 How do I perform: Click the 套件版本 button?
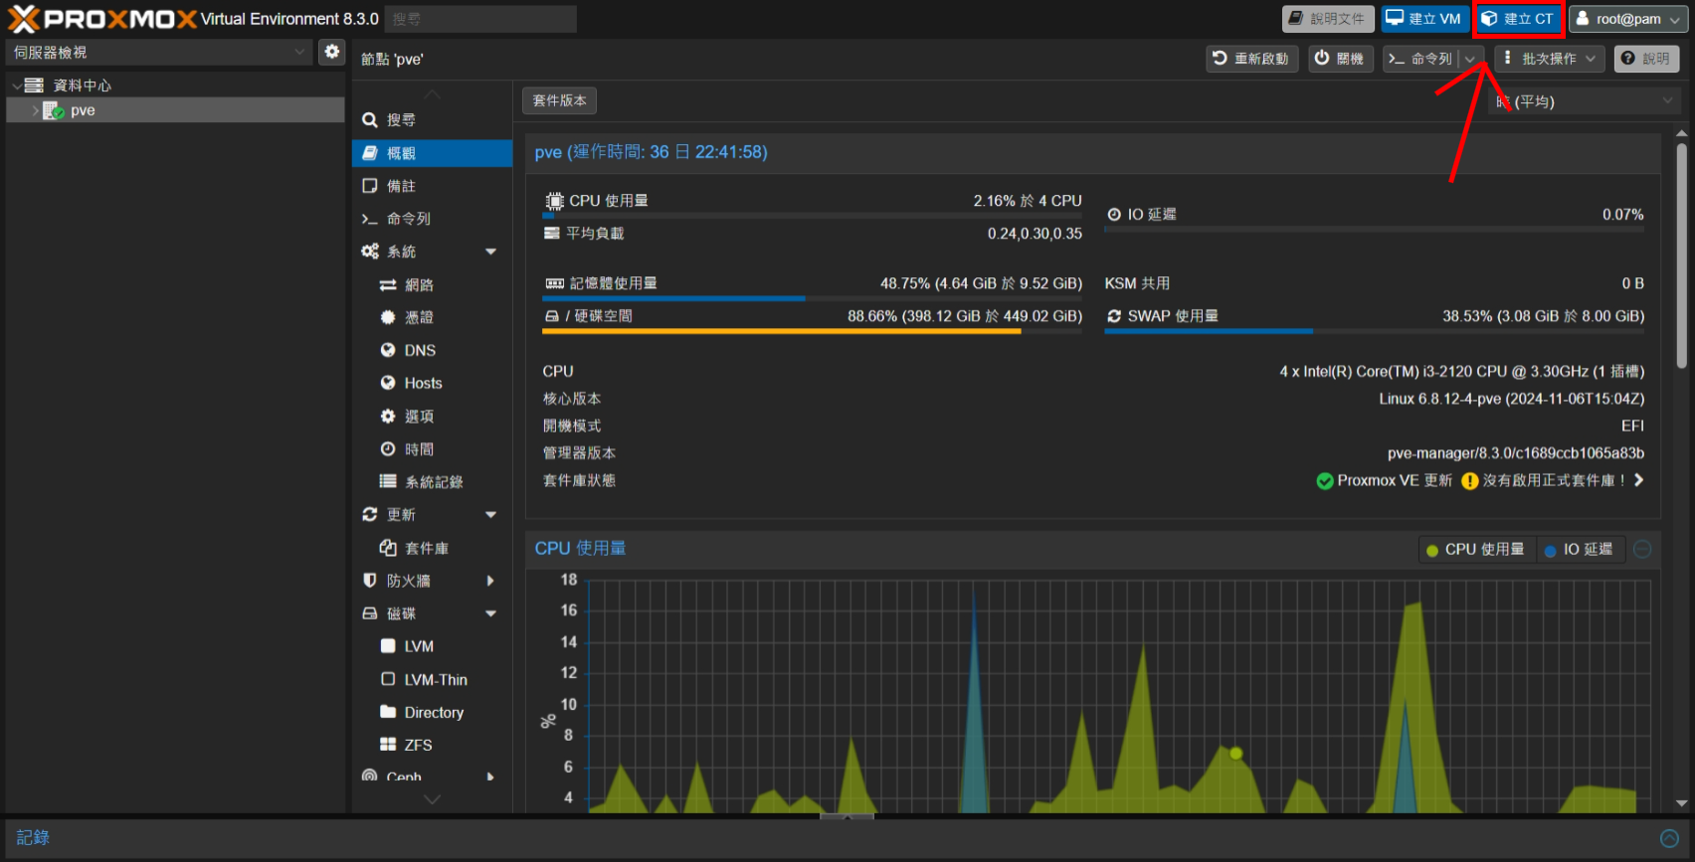pyautogui.click(x=559, y=100)
